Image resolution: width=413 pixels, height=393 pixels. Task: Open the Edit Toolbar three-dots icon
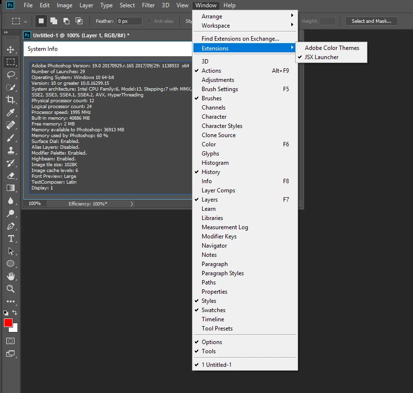pos(11,301)
